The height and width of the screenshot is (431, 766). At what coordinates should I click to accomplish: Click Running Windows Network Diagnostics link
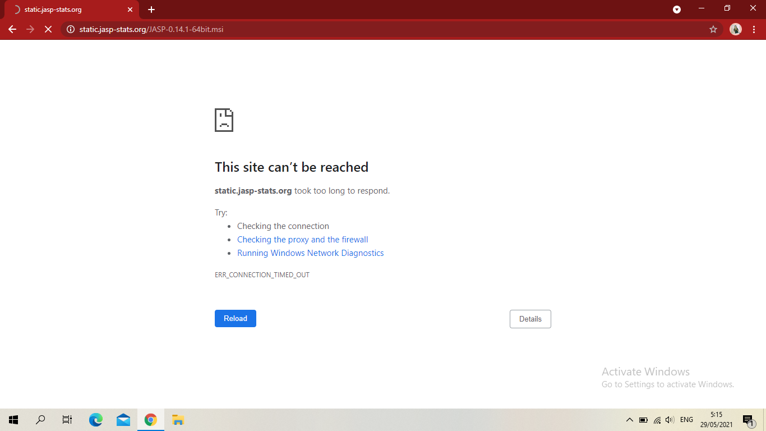tap(310, 253)
